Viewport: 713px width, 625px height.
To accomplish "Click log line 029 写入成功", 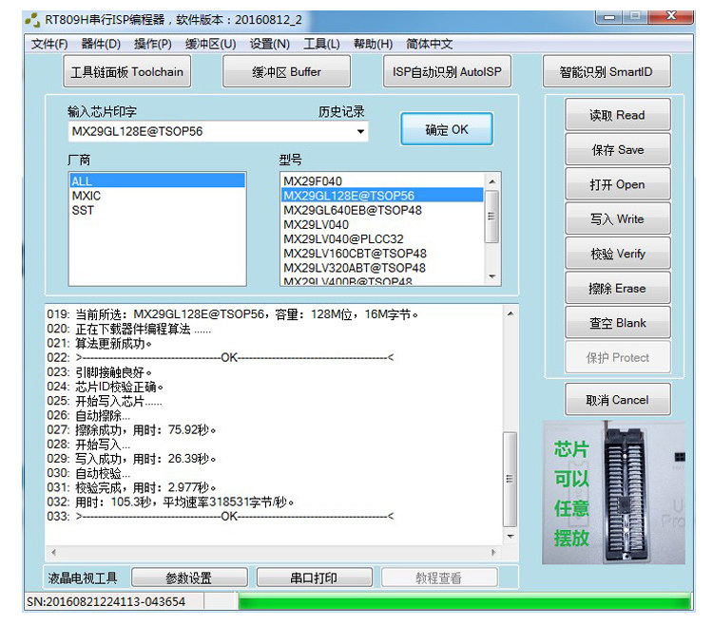I will [x=131, y=459].
